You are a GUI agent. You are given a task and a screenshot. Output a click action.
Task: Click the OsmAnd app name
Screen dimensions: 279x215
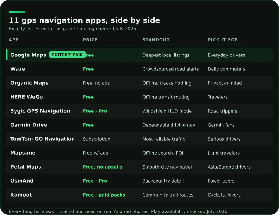pyautogui.click(x=22, y=181)
